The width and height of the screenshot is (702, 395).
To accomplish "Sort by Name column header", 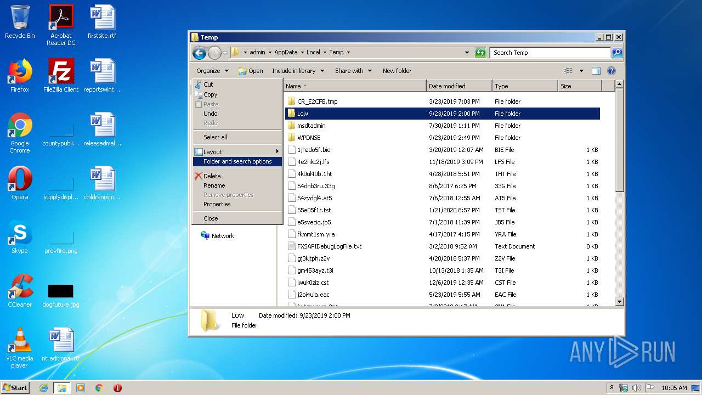I will point(354,86).
